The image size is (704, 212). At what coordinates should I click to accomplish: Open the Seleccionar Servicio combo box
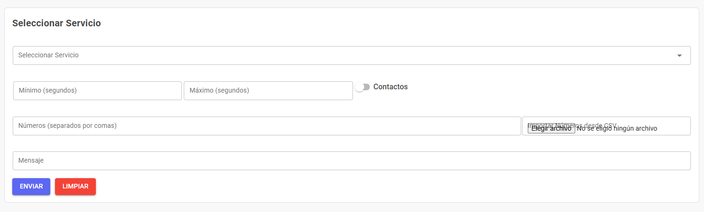coord(352,55)
